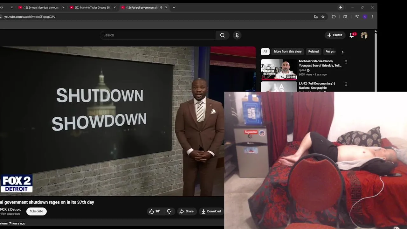Close the Marjorie Taylor Greene tab
The width and height of the screenshot is (407, 229).
(x=115, y=7)
